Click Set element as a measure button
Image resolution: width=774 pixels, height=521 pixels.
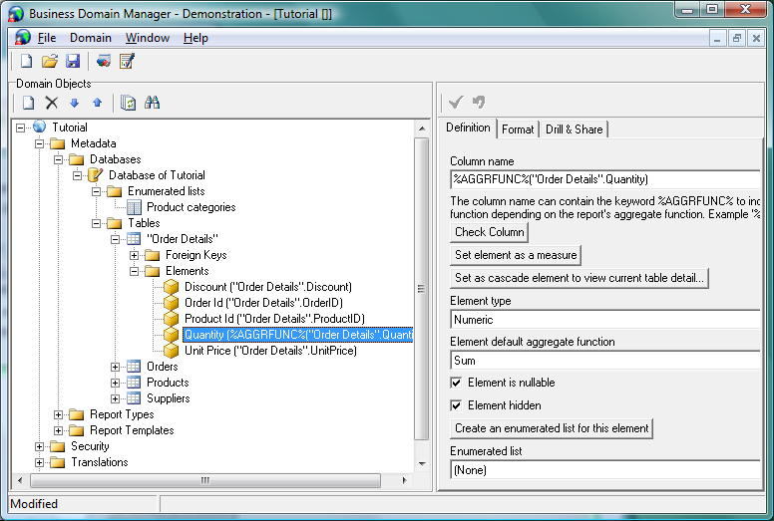tap(516, 255)
